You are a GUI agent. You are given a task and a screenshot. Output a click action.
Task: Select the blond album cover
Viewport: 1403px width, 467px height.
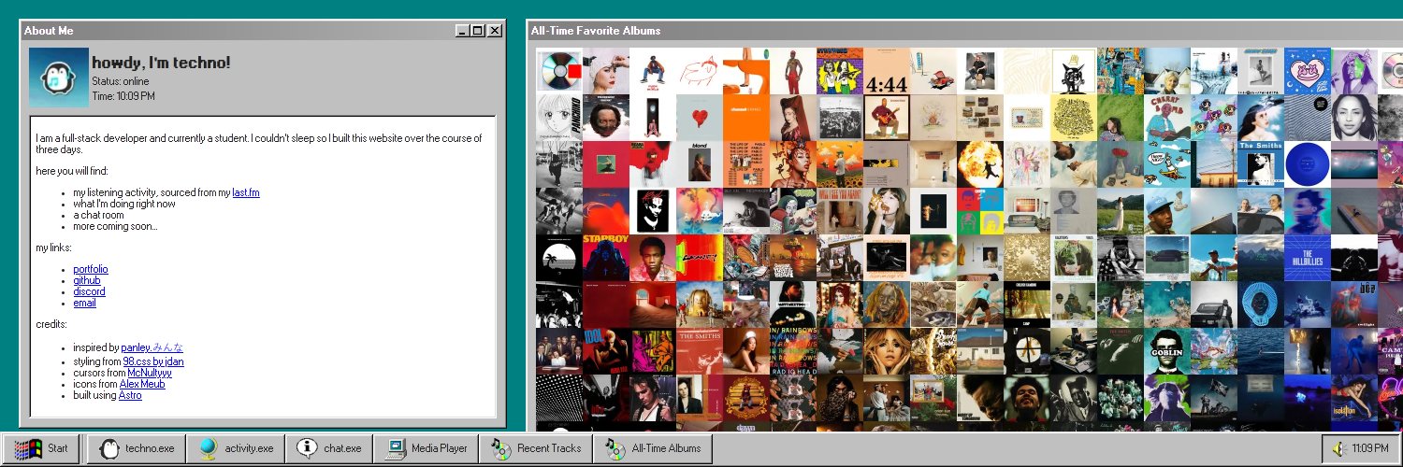pyautogui.click(x=700, y=164)
